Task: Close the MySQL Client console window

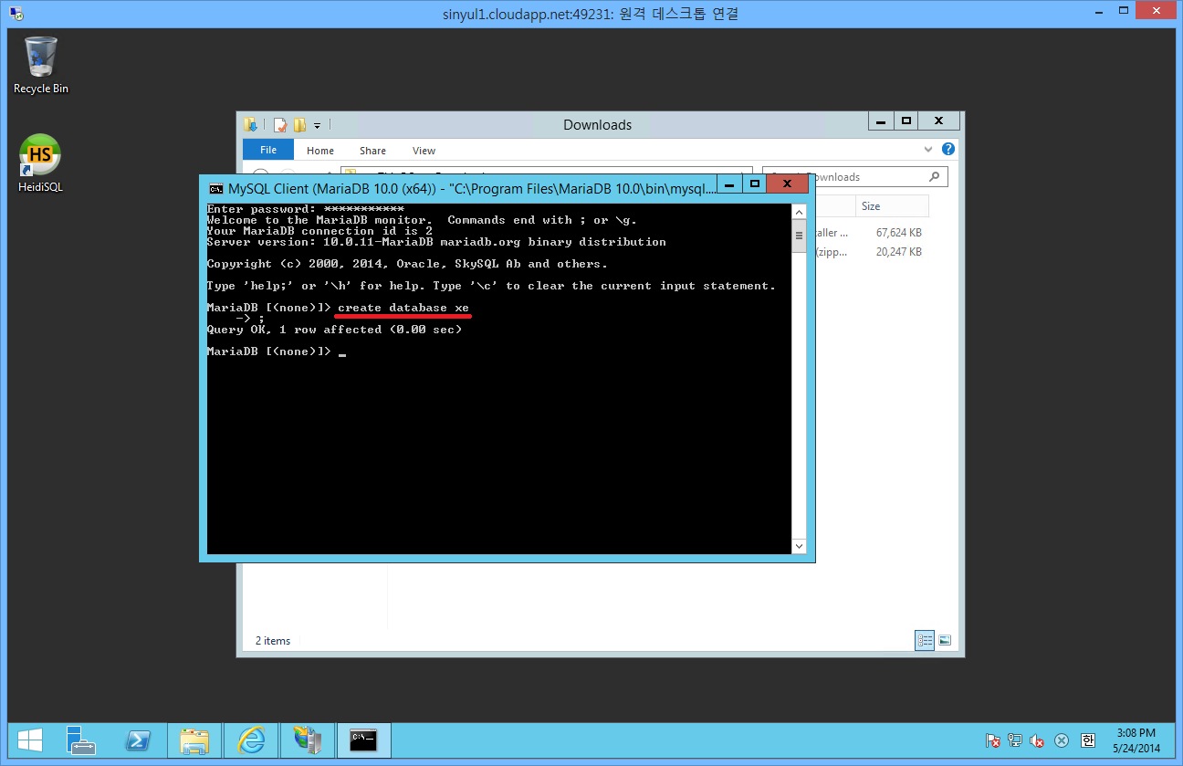Action: click(788, 184)
